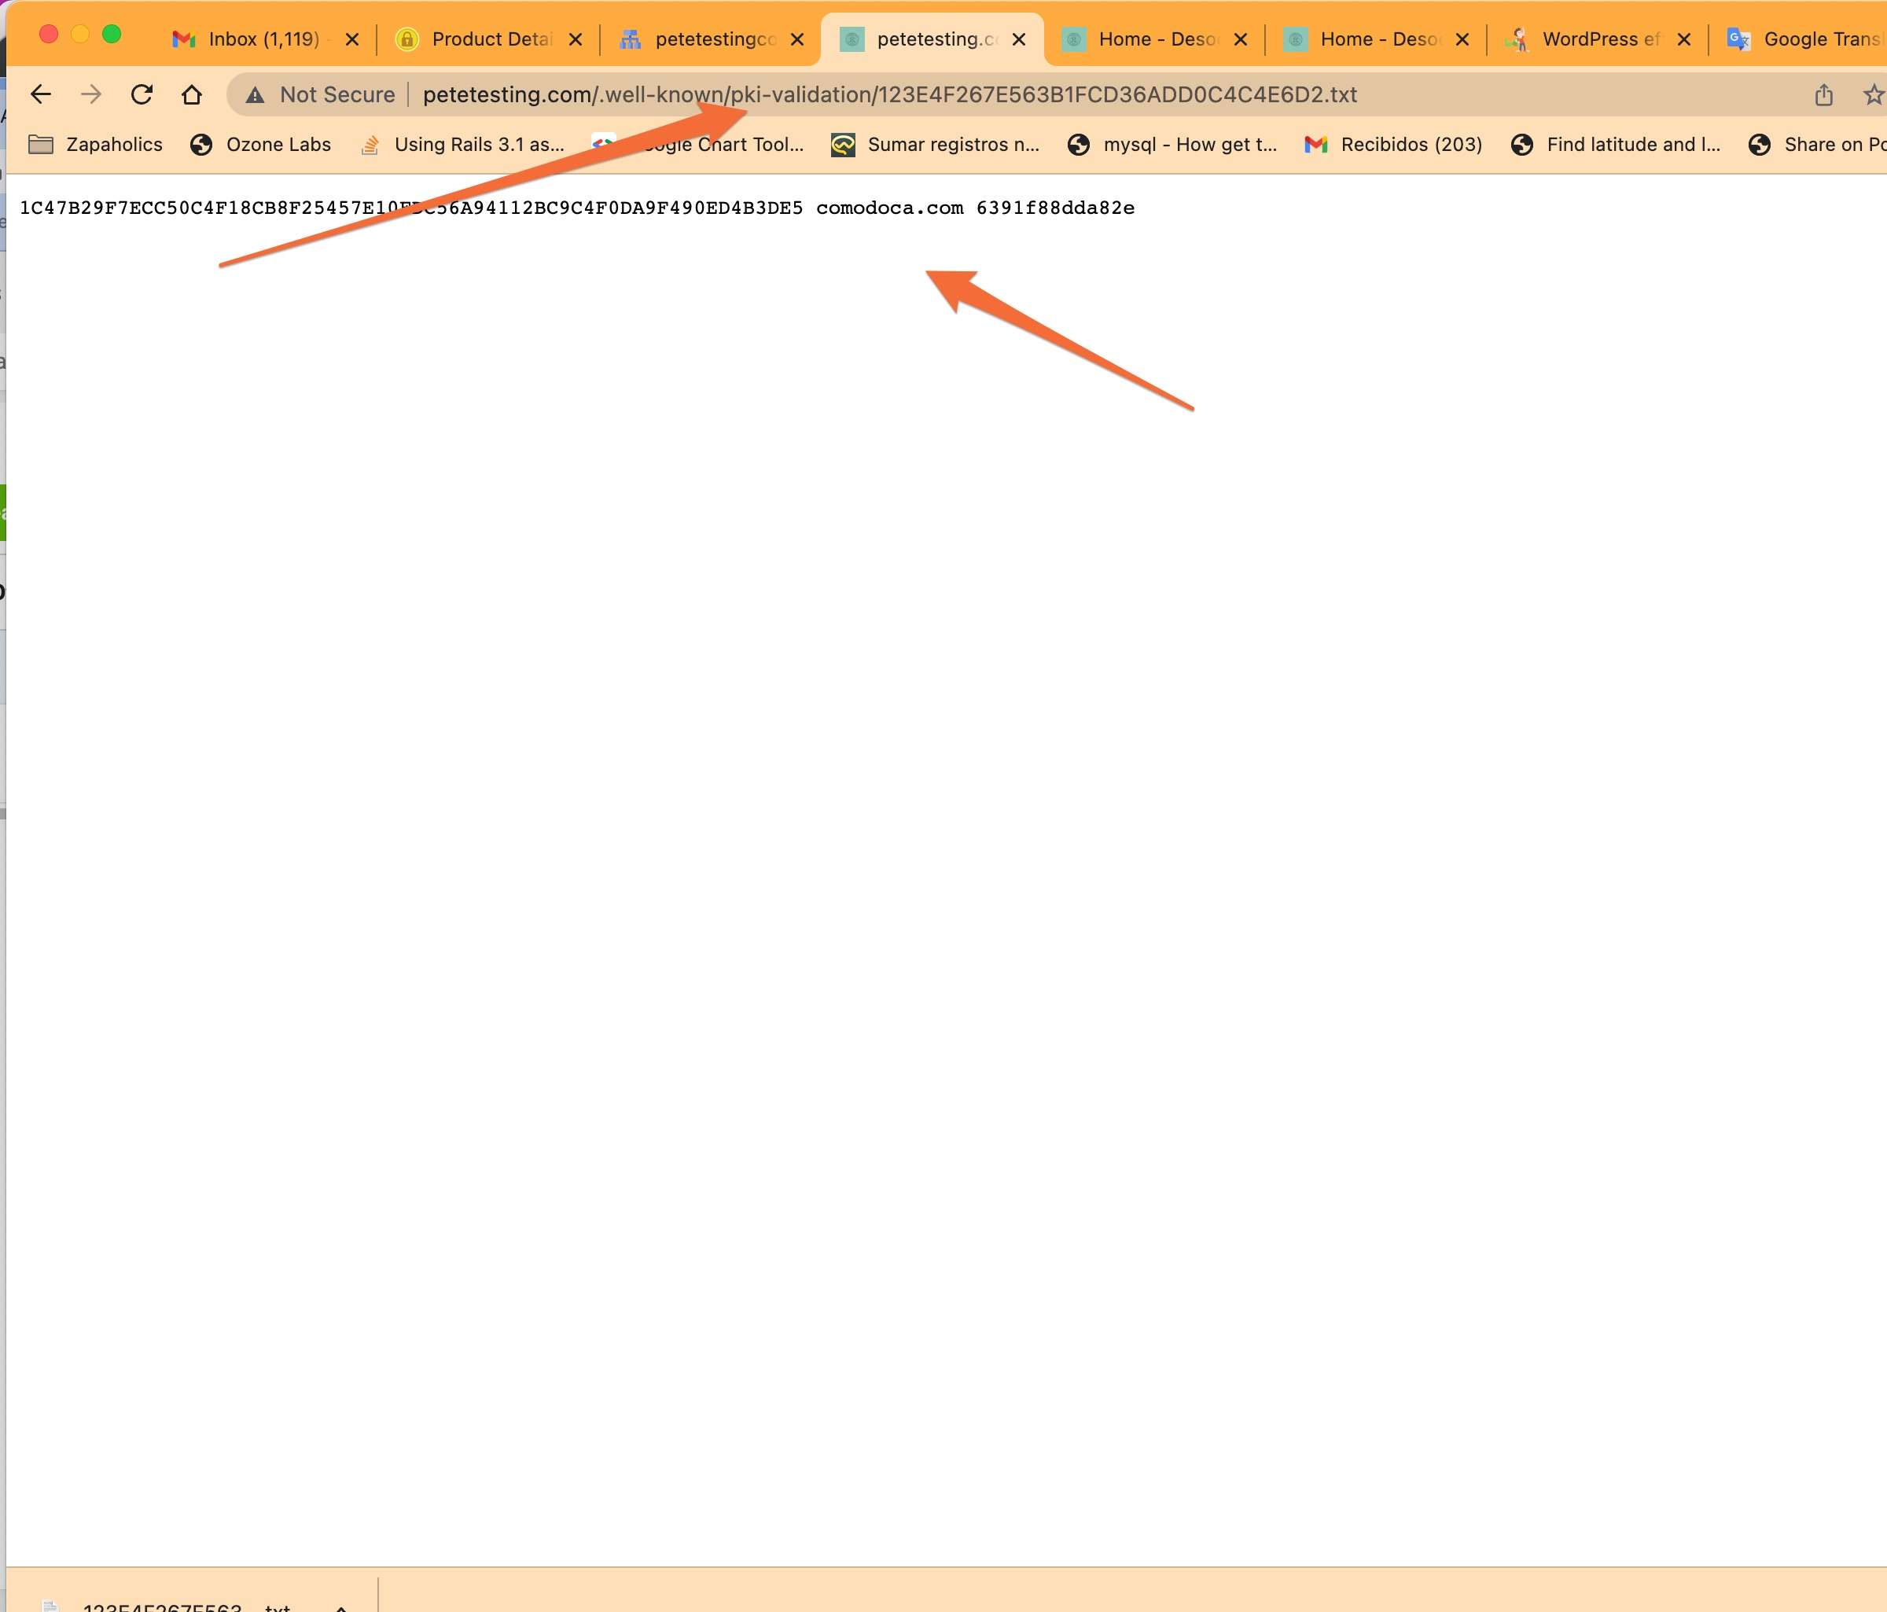
Task: Click the Share page icon
Action: click(x=1823, y=94)
